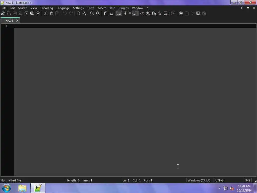The image size is (257, 193).
Task: Open Windows Explorer from taskbar
Action: pos(22,188)
